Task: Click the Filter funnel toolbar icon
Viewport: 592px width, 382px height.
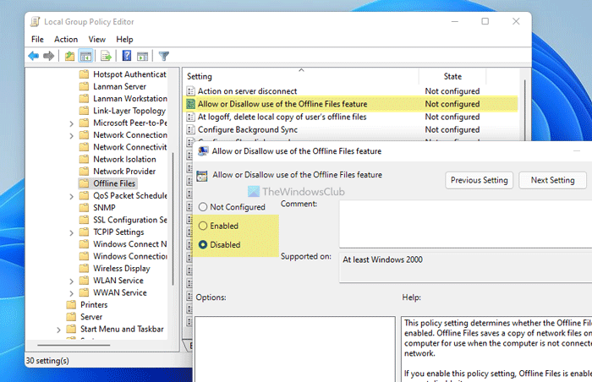Action: pyautogui.click(x=164, y=57)
